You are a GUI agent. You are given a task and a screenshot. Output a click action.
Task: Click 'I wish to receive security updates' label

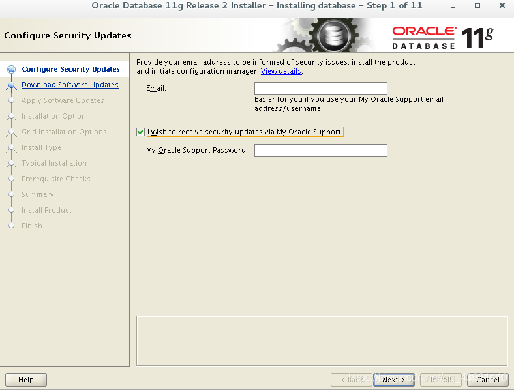pos(245,132)
